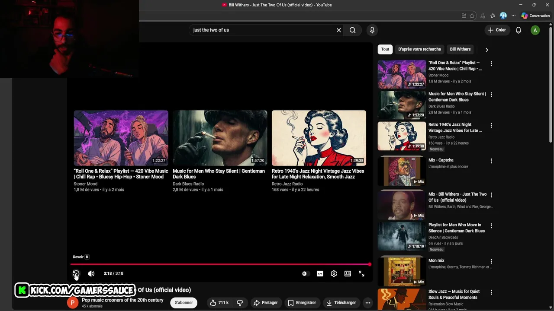The image size is (554, 311).
Task: Enter fullscreen mode in player
Action: click(361, 273)
